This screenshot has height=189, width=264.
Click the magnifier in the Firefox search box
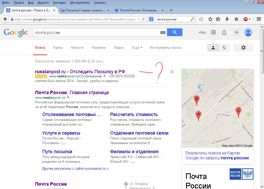click(192, 19)
